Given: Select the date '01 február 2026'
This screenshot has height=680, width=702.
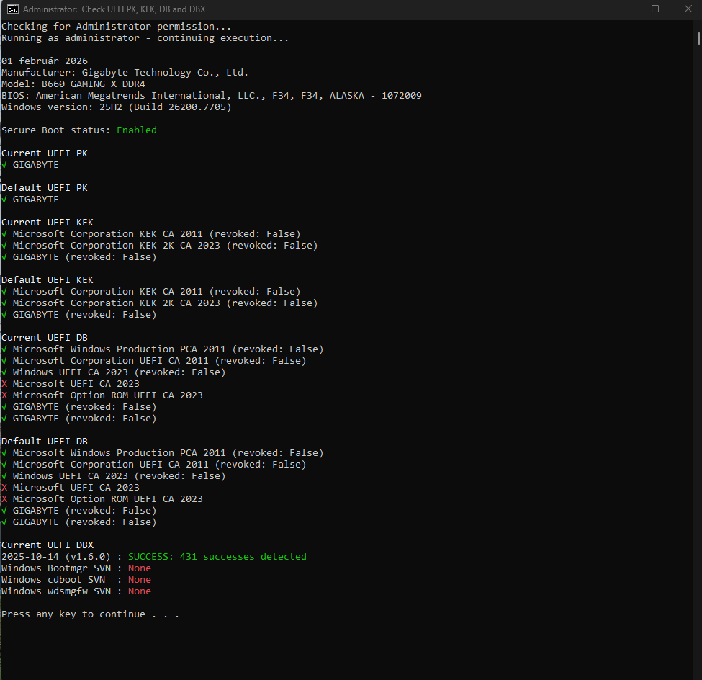Looking at the screenshot, I should (45, 61).
